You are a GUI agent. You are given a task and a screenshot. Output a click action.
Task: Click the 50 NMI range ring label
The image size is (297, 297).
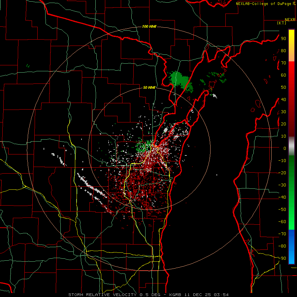149,87
